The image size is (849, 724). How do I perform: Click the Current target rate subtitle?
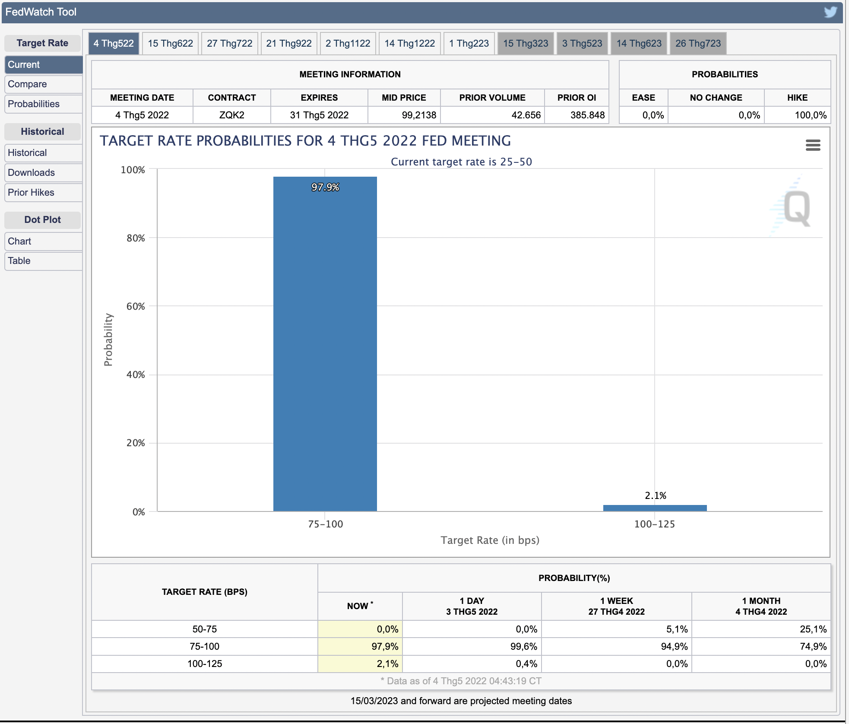461,162
